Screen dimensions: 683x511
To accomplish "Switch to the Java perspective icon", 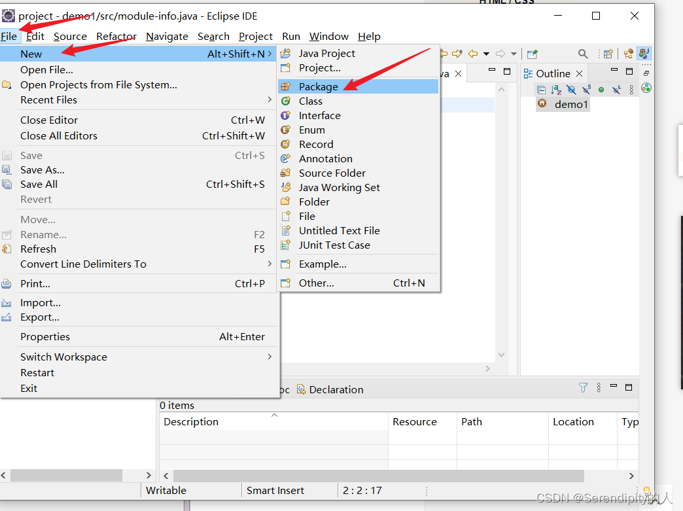I will pyautogui.click(x=644, y=54).
